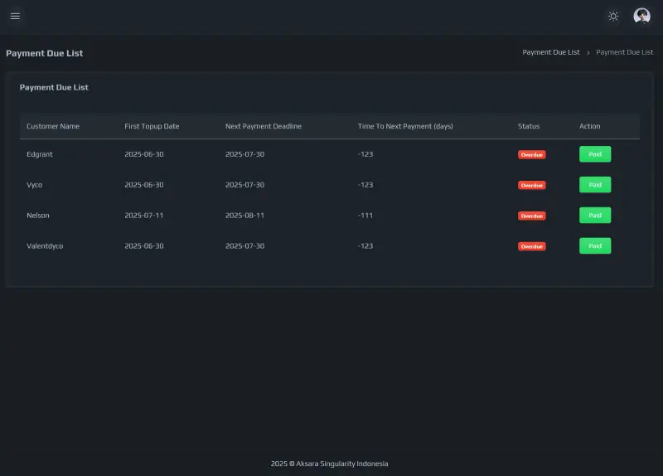Click Edgrant's deadline 2025-07-30
The image size is (663, 476).
(244, 154)
